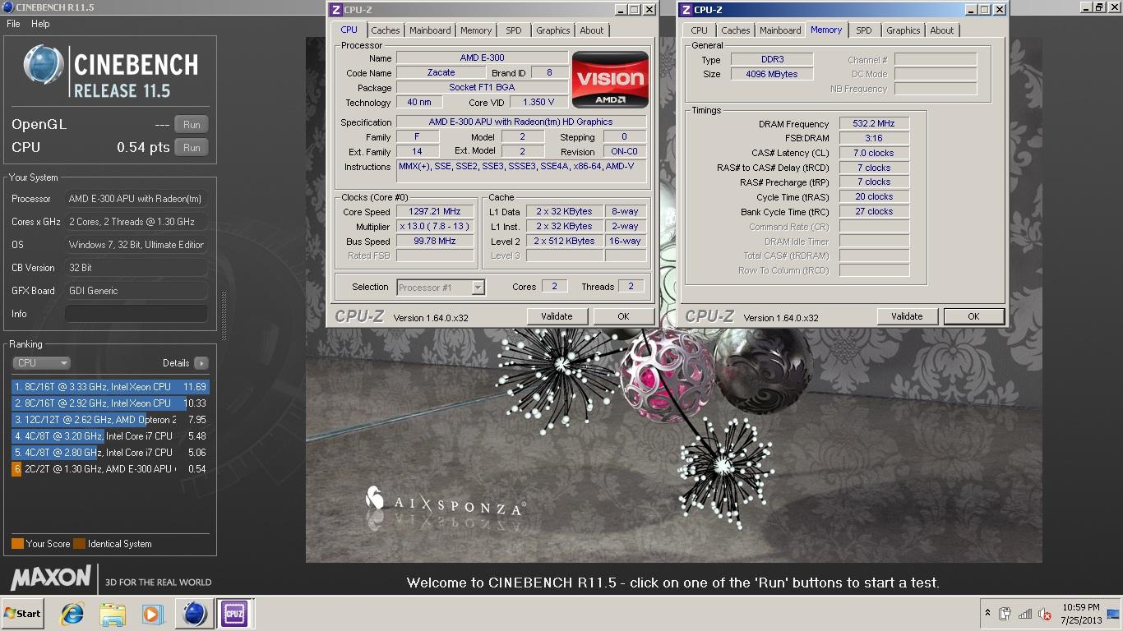Click the Start button

coord(22,614)
